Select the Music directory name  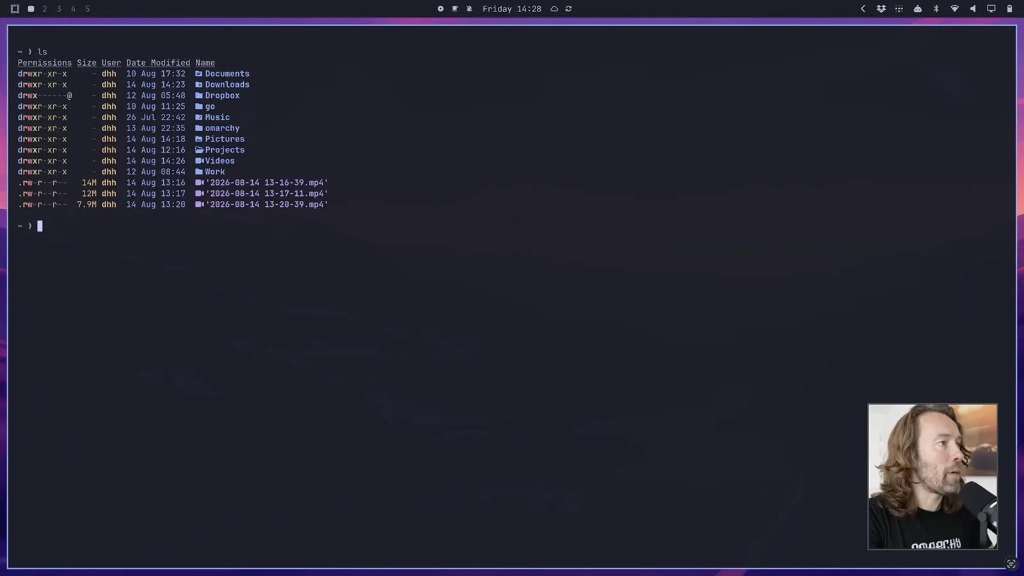coord(217,117)
